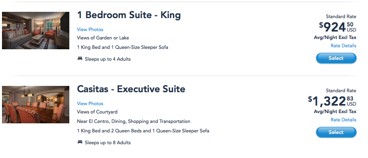The height and width of the screenshot is (158, 368).
Task: Click the $924.50 USD price
Action: pyautogui.click(x=337, y=27)
